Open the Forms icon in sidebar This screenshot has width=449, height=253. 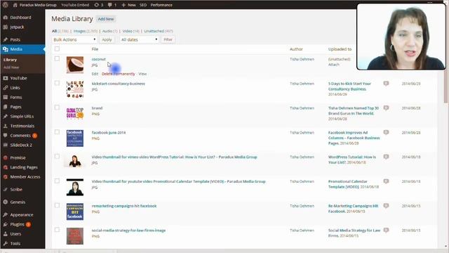[x=6, y=97]
